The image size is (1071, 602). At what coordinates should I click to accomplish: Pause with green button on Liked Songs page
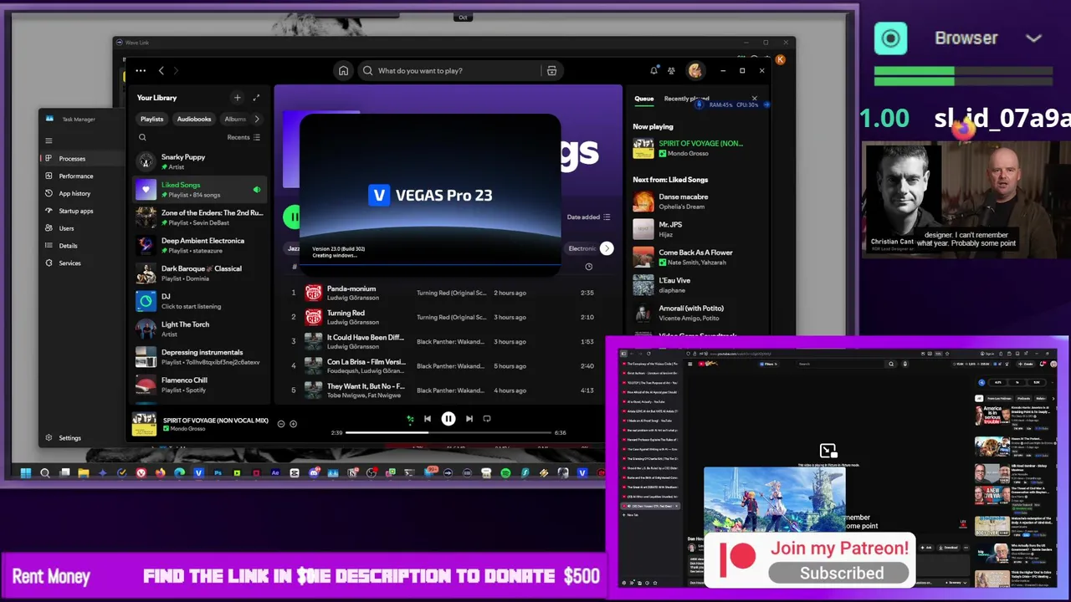click(291, 217)
